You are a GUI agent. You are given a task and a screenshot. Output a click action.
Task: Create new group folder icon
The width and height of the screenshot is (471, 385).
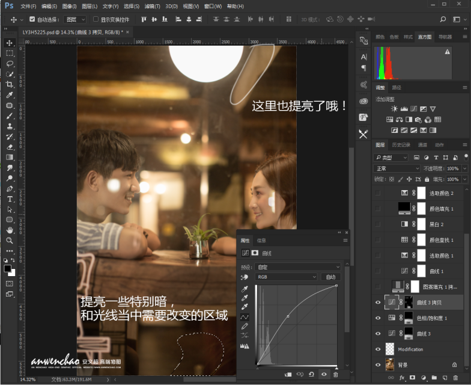point(434,378)
